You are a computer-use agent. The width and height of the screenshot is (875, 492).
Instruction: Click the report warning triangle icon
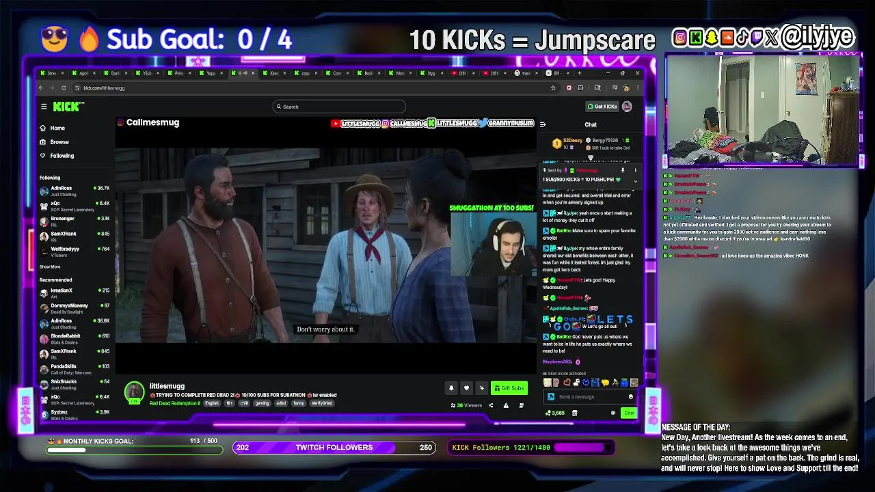506,405
